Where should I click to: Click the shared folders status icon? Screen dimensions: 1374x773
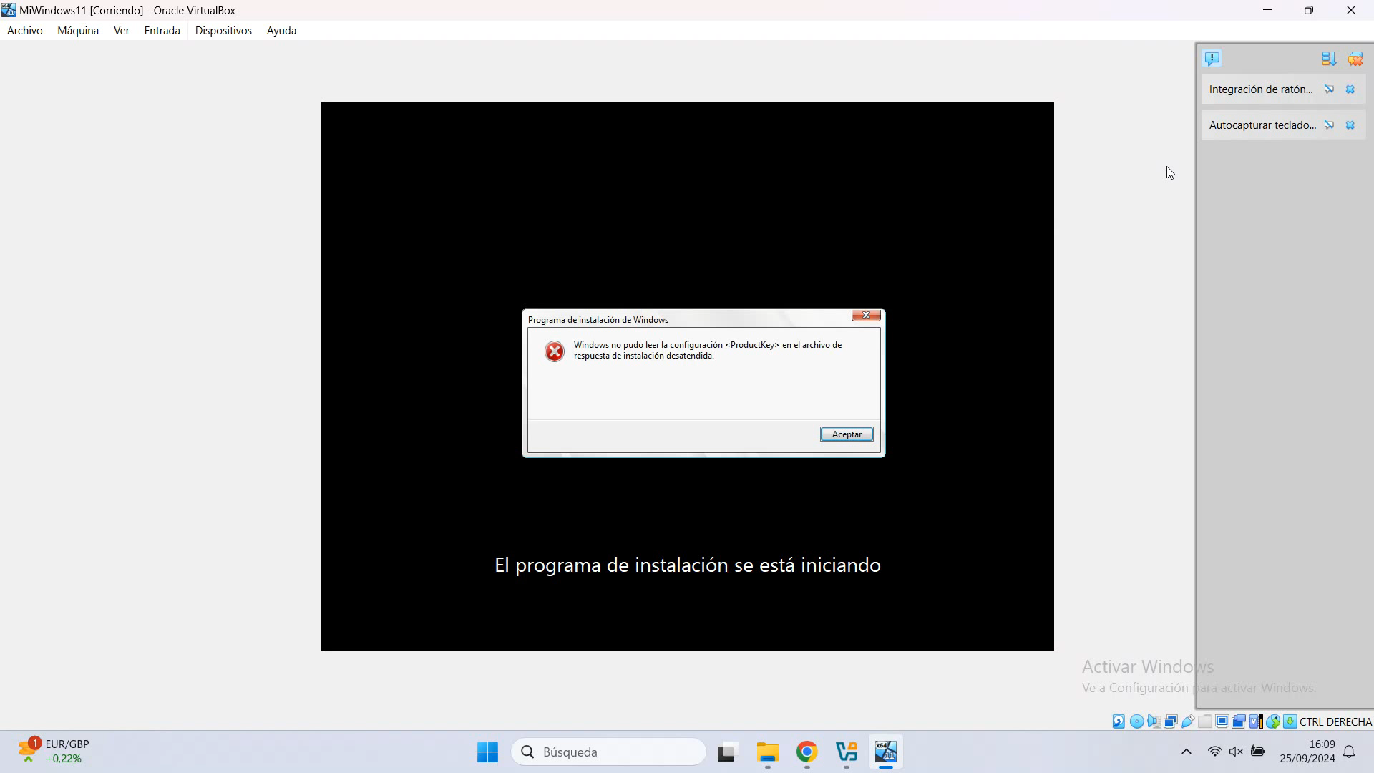point(1206,721)
